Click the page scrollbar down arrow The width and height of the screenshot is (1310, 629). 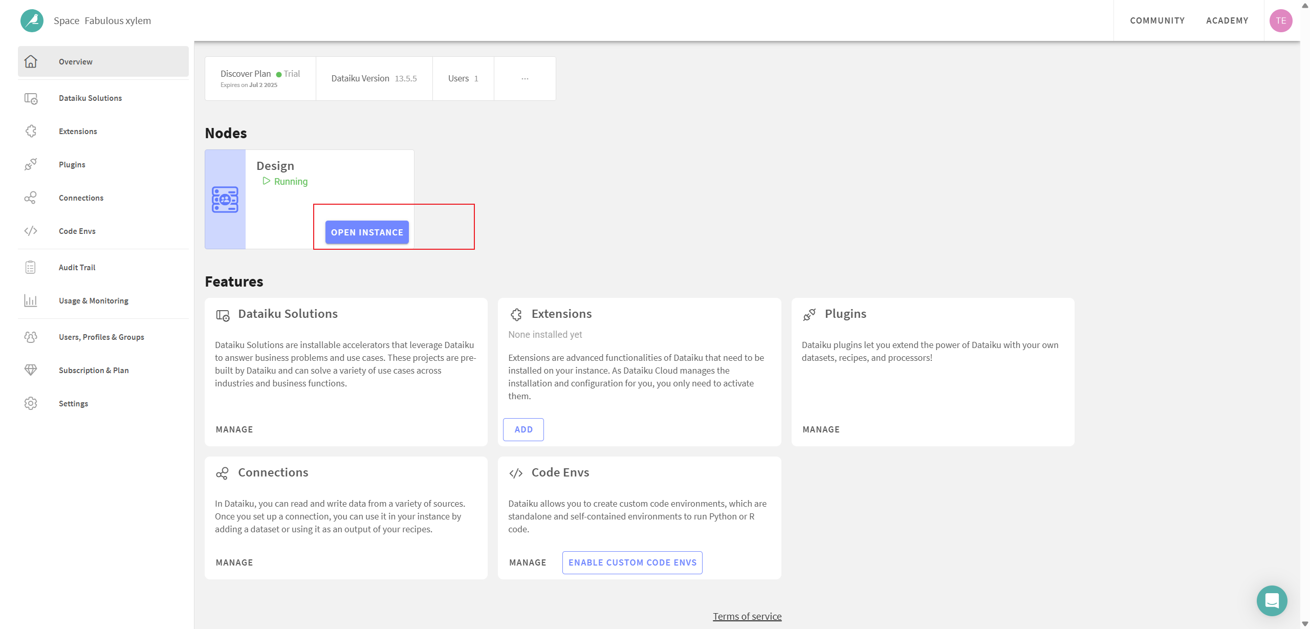point(1305,624)
